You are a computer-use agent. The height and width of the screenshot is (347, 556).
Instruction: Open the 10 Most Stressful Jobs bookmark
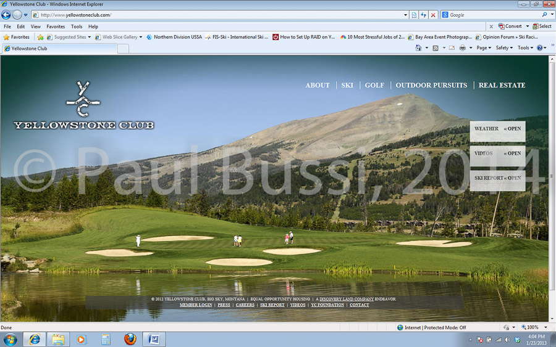(x=373, y=37)
